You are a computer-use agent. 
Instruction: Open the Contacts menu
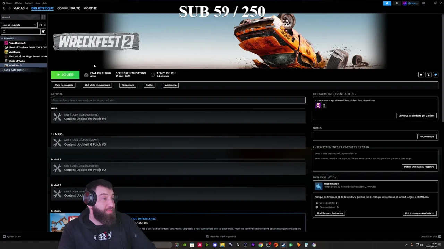point(29,3)
